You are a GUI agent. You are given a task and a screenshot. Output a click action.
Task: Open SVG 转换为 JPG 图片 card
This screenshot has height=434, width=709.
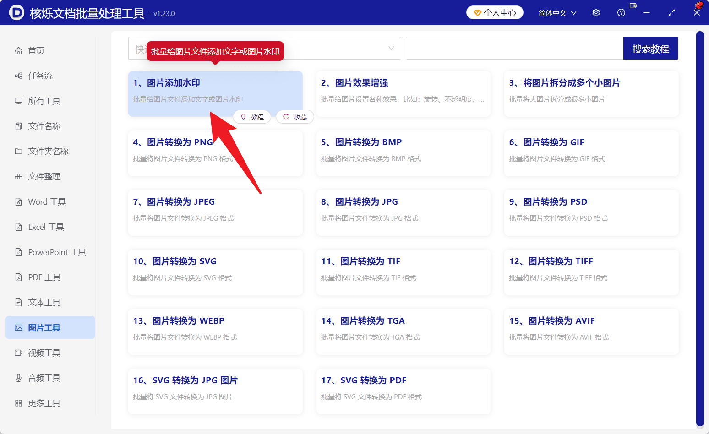point(215,391)
